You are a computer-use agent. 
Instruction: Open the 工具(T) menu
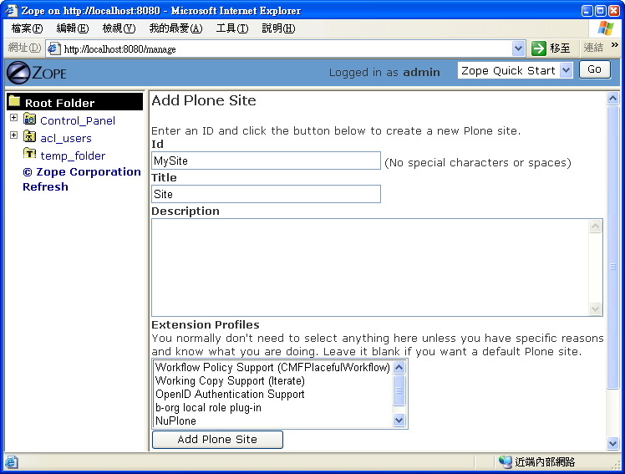[x=232, y=28]
